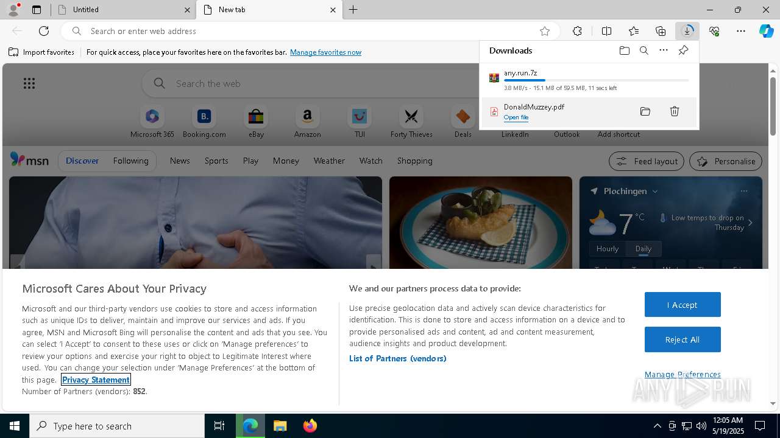Open a new tab with plus button
Image resolution: width=780 pixels, height=438 pixels.
coord(353,10)
